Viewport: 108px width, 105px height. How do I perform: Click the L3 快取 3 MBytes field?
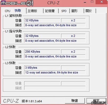42,68
